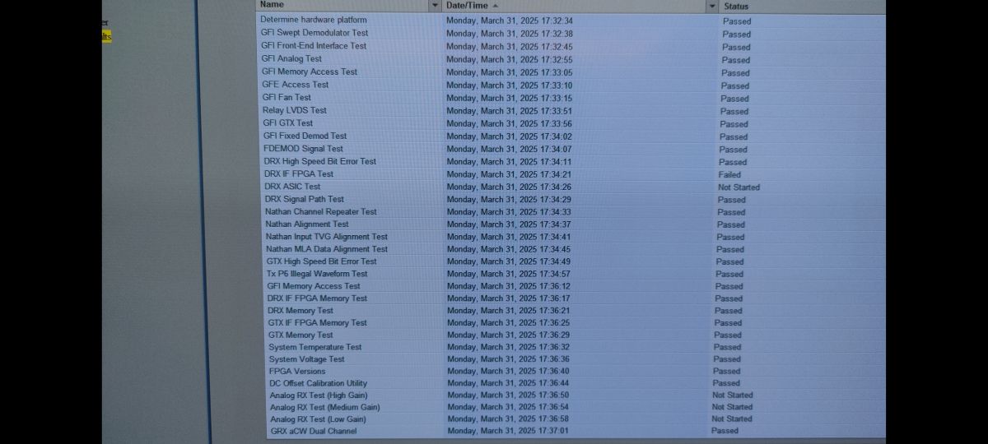Select the 'Nathan Input TVG Alignment Test' entry

[x=327, y=237]
